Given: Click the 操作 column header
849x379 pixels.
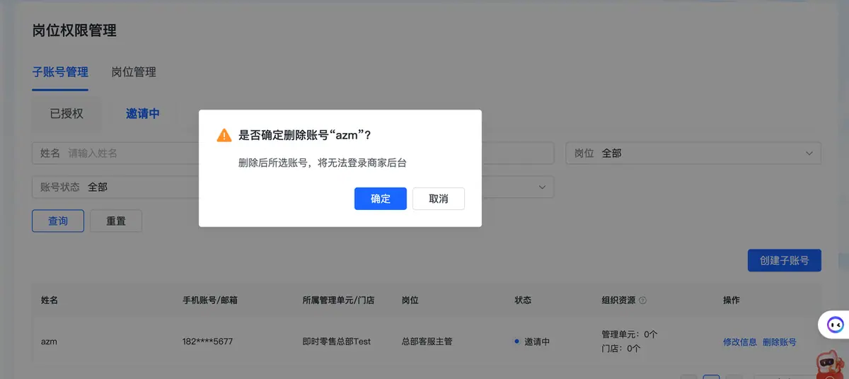Looking at the screenshot, I should click(732, 300).
